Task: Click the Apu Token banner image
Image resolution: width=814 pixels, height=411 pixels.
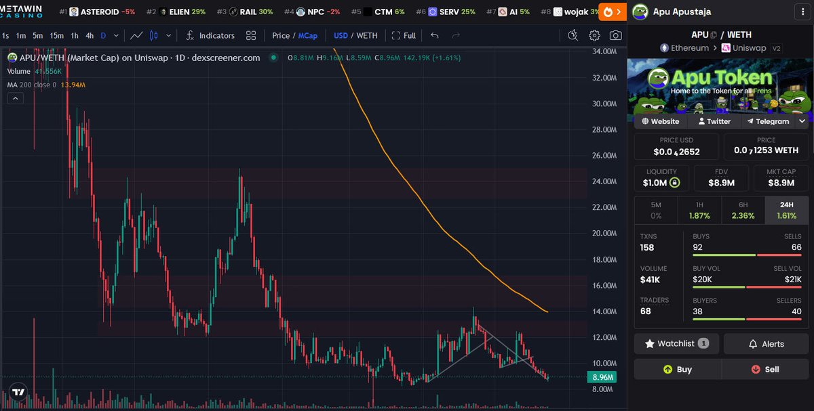Action: pos(720,86)
